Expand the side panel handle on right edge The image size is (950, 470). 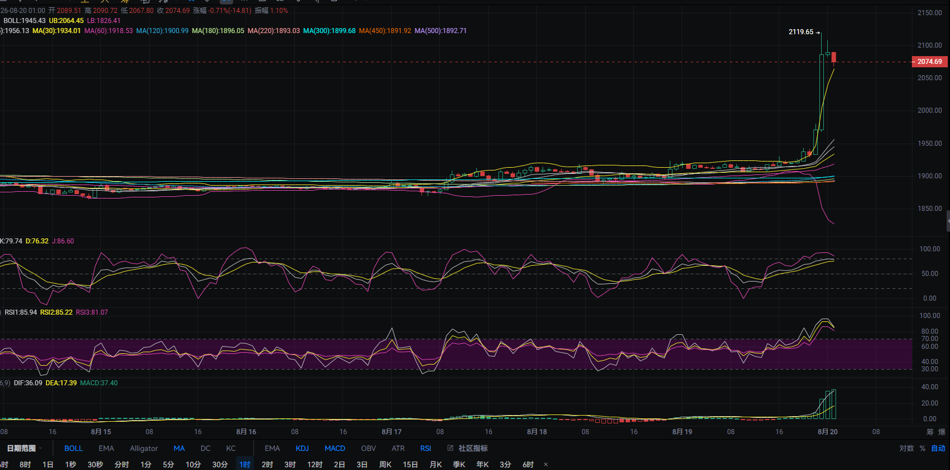pyautogui.click(x=948, y=221)
